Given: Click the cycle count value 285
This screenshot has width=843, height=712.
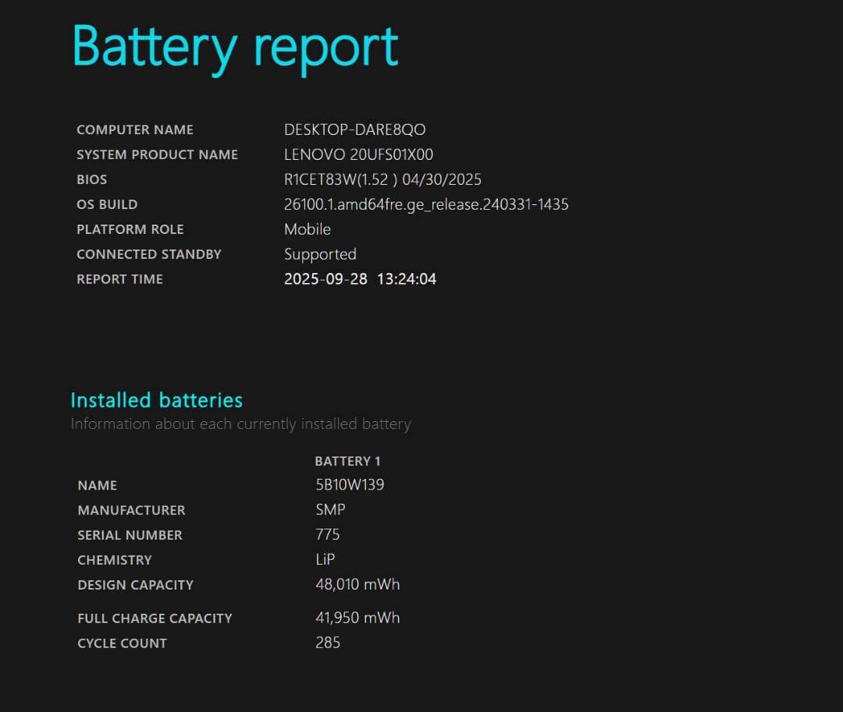Looking at the screenshot, I should [x=327, y=643].
